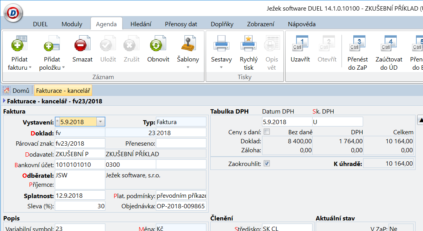
Task: Expand the Sestavy dropdown arrow
Action: pyautogui.click(x=221, y=67)
